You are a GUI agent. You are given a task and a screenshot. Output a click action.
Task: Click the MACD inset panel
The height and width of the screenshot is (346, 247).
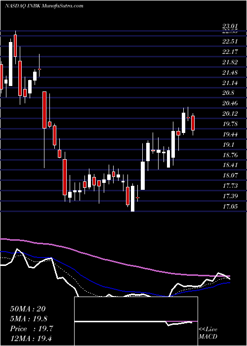click(136, 321)
